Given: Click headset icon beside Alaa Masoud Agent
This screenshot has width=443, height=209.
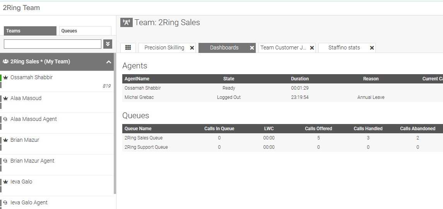Looking at the screenshot, I should tap(6, 119).
